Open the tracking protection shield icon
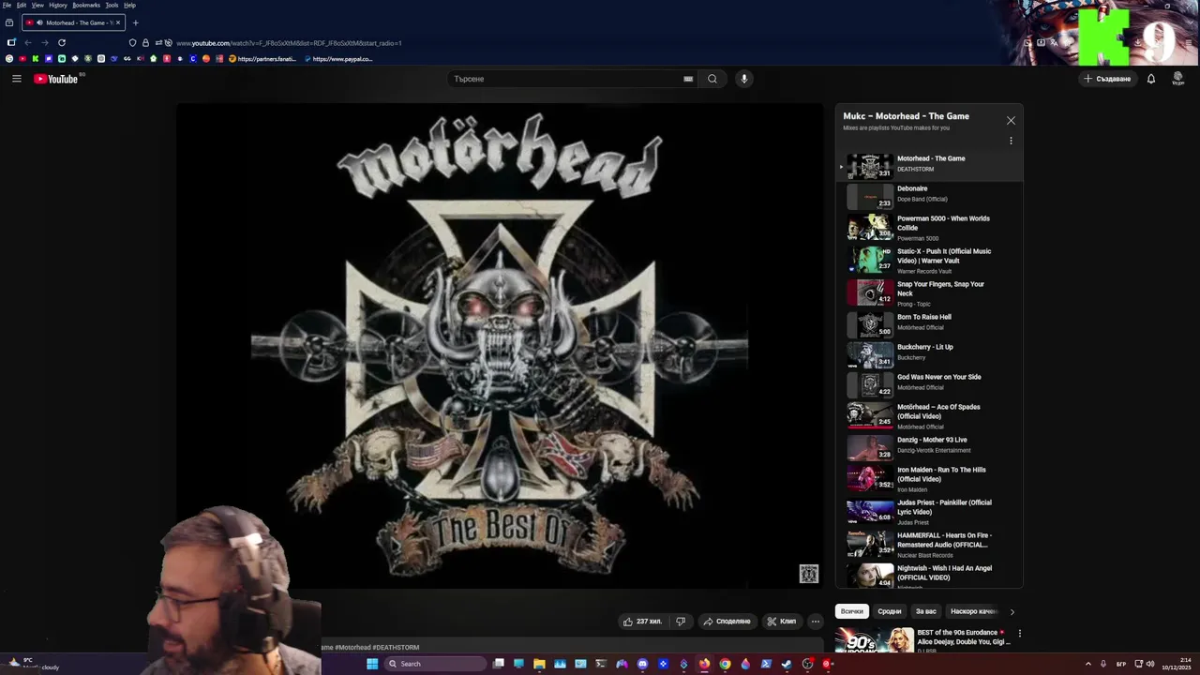 [132, 42]
